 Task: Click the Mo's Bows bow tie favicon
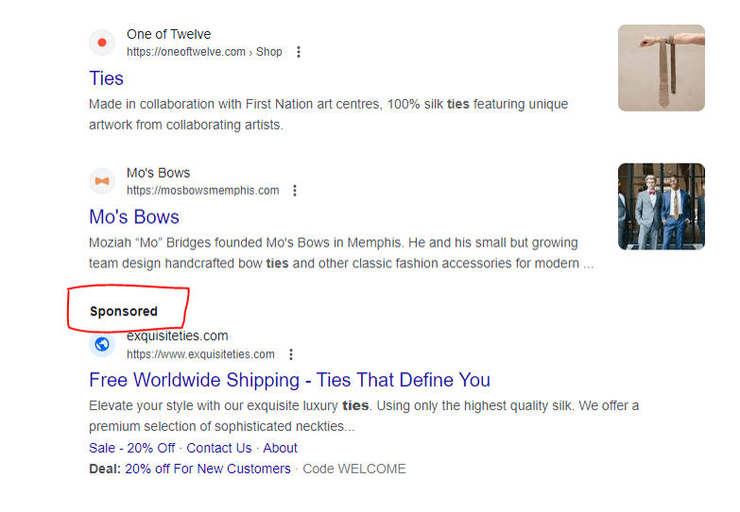tap(102, 180)
